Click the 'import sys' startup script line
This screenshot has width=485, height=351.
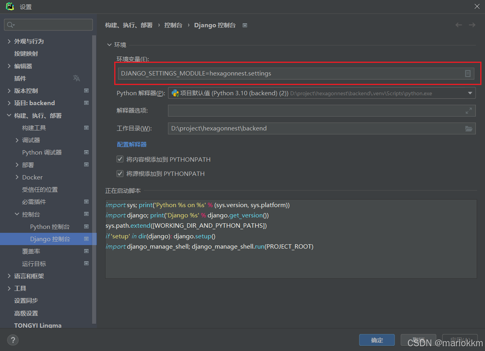(198, 205)
